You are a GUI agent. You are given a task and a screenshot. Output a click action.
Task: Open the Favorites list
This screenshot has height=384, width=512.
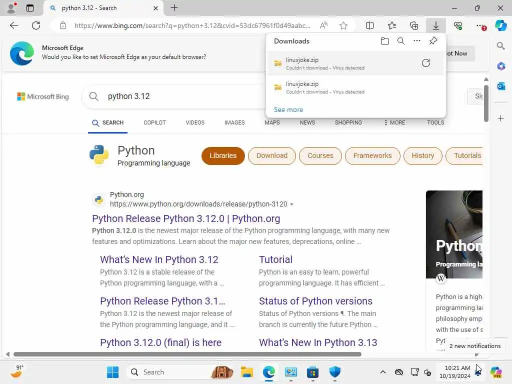392,25
